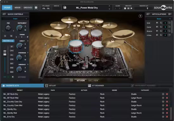Toggle the M button below the Pan knob

[11, 36]
